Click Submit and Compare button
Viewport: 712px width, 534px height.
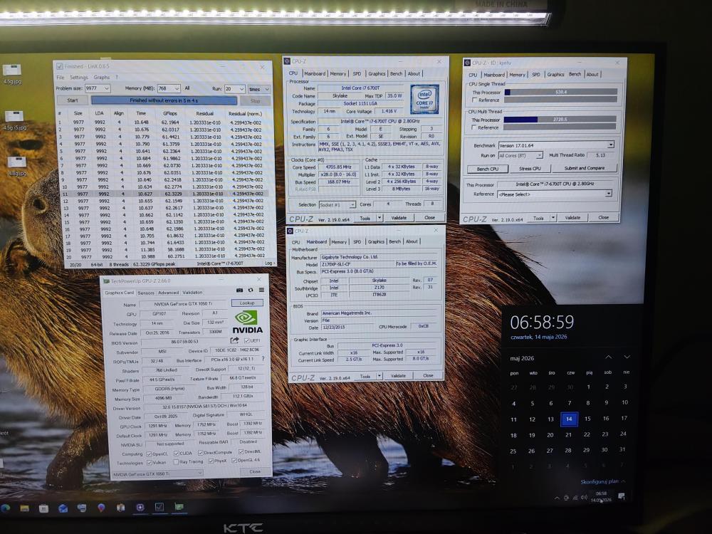tap(585, 167)
